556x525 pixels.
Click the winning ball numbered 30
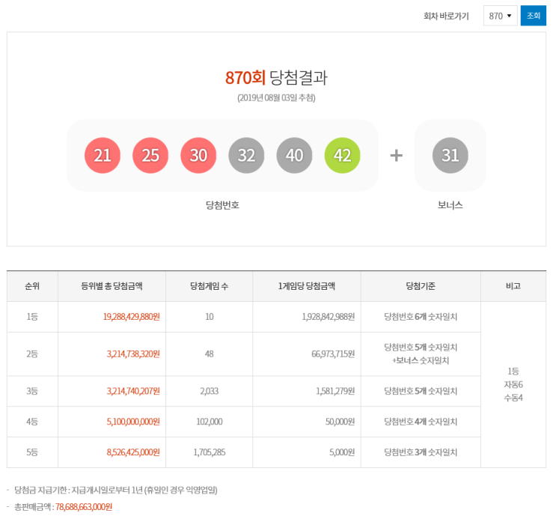[x=198, y=156]
